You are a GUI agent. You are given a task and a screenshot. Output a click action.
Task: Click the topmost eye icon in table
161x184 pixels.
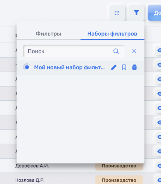pyautogui.click(x=159, y=50)
